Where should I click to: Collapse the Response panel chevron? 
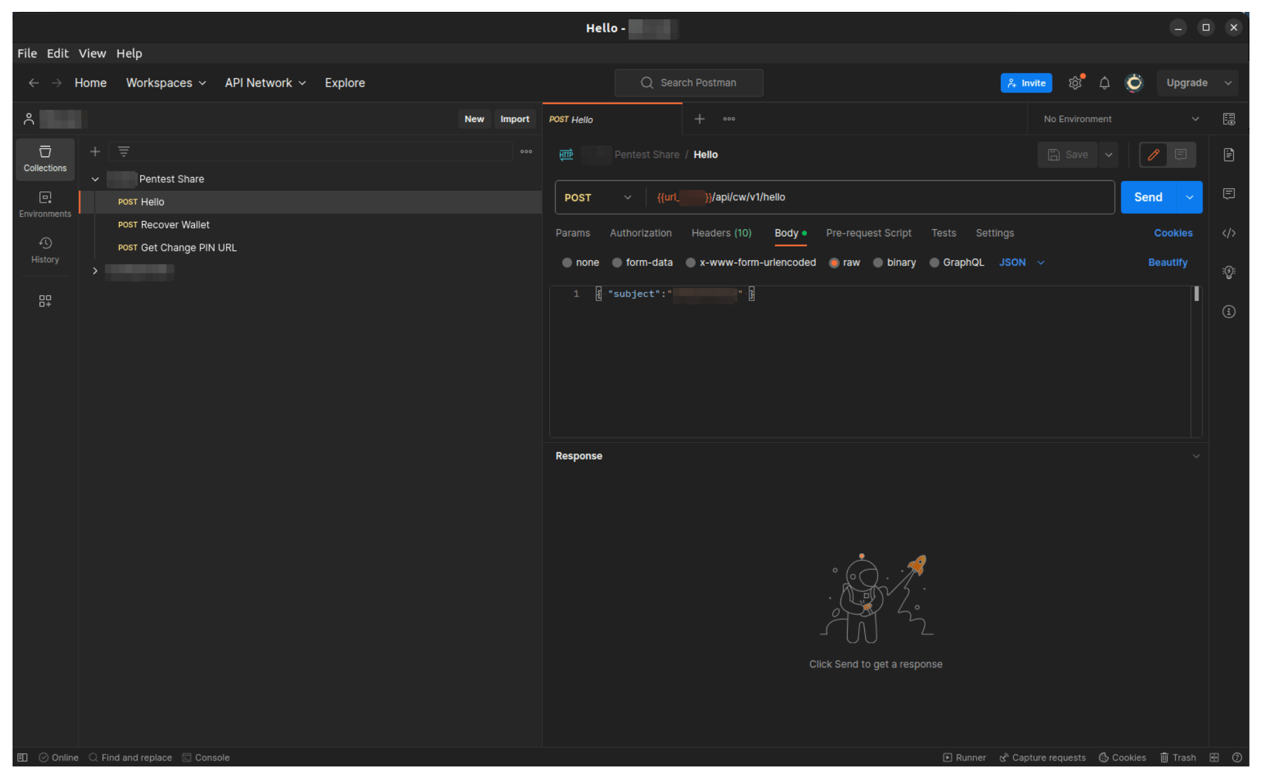pyautogui.click(x=1196, y=456)
